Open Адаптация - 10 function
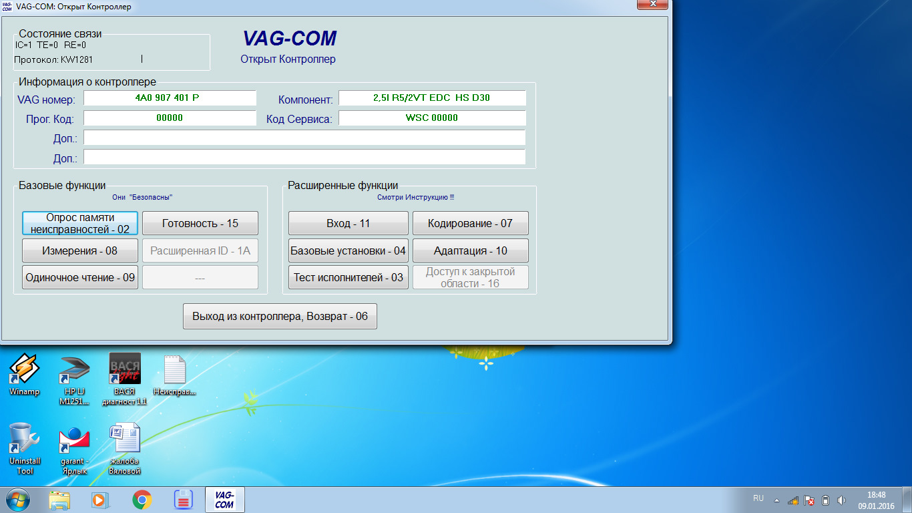912x513 pixels. (471, 250)
